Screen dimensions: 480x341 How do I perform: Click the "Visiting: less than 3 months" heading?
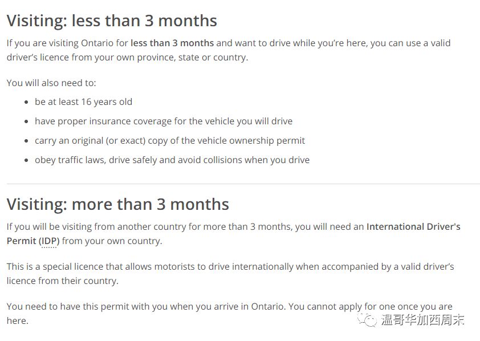click(x=112, y=21)
